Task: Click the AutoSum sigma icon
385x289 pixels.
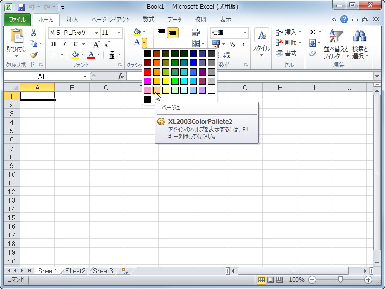Action: click(x=312, y=32)
